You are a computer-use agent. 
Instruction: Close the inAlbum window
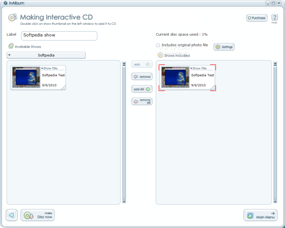279,3
